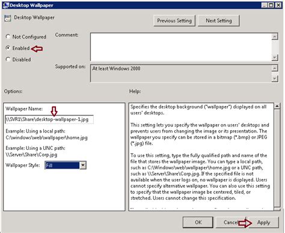Click the 'Comment:' label
This screenshot has width=285, height=233.
coord(67,35)
